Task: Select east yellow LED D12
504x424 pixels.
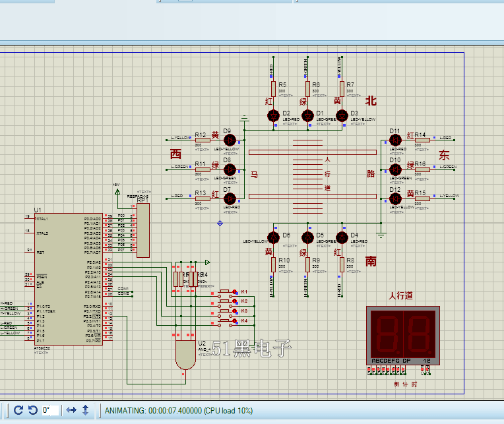Action: click(x=395, y=198)
